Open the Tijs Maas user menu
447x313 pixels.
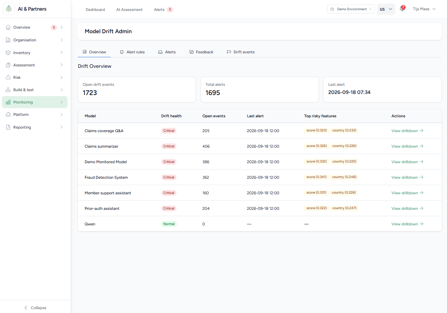(424, 9)
